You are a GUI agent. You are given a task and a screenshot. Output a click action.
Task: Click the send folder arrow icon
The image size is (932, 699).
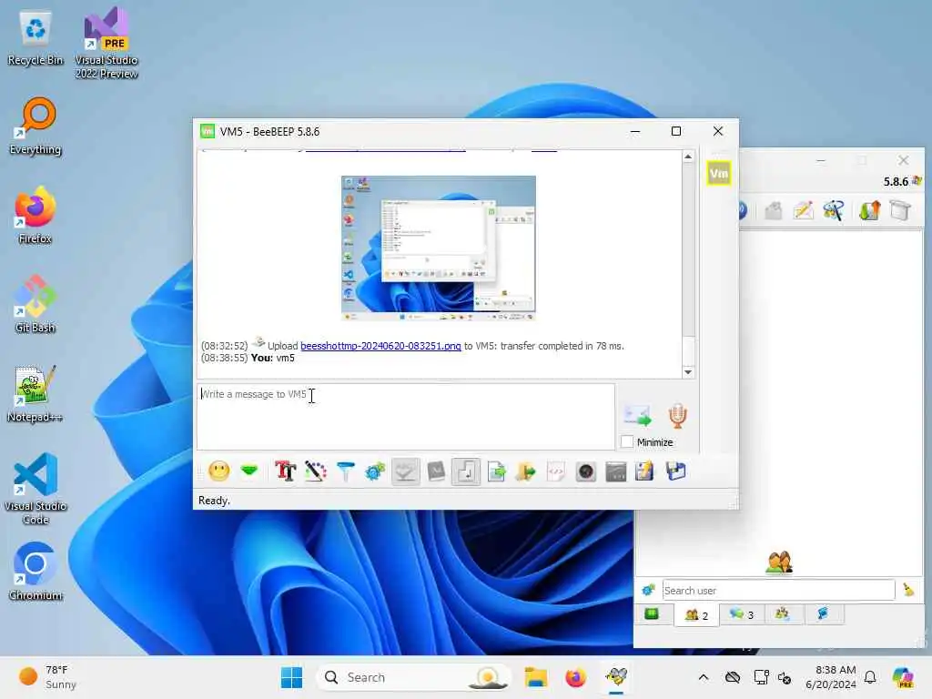click(525, 471)
